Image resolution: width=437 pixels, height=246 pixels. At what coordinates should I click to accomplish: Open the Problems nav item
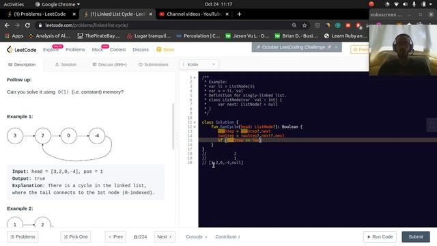pos(75,50)
